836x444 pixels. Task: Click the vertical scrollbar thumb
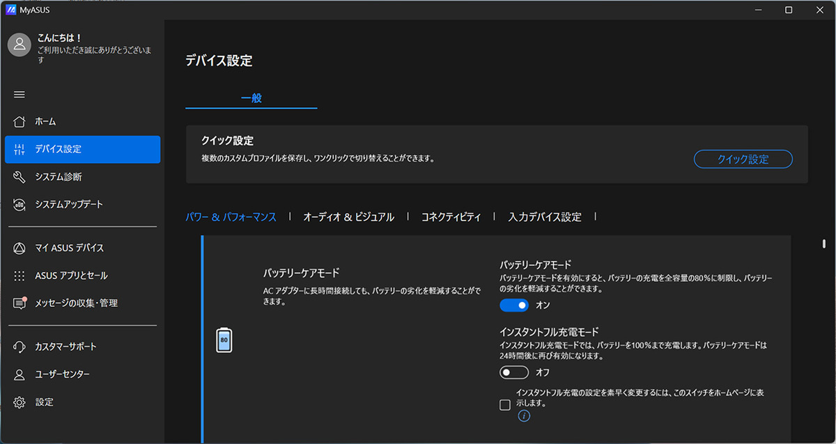823,244
